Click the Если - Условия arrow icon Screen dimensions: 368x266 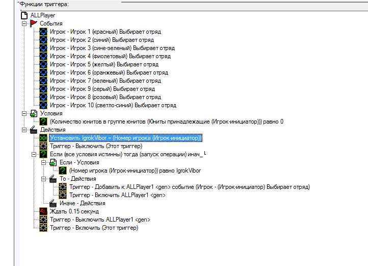53,162
